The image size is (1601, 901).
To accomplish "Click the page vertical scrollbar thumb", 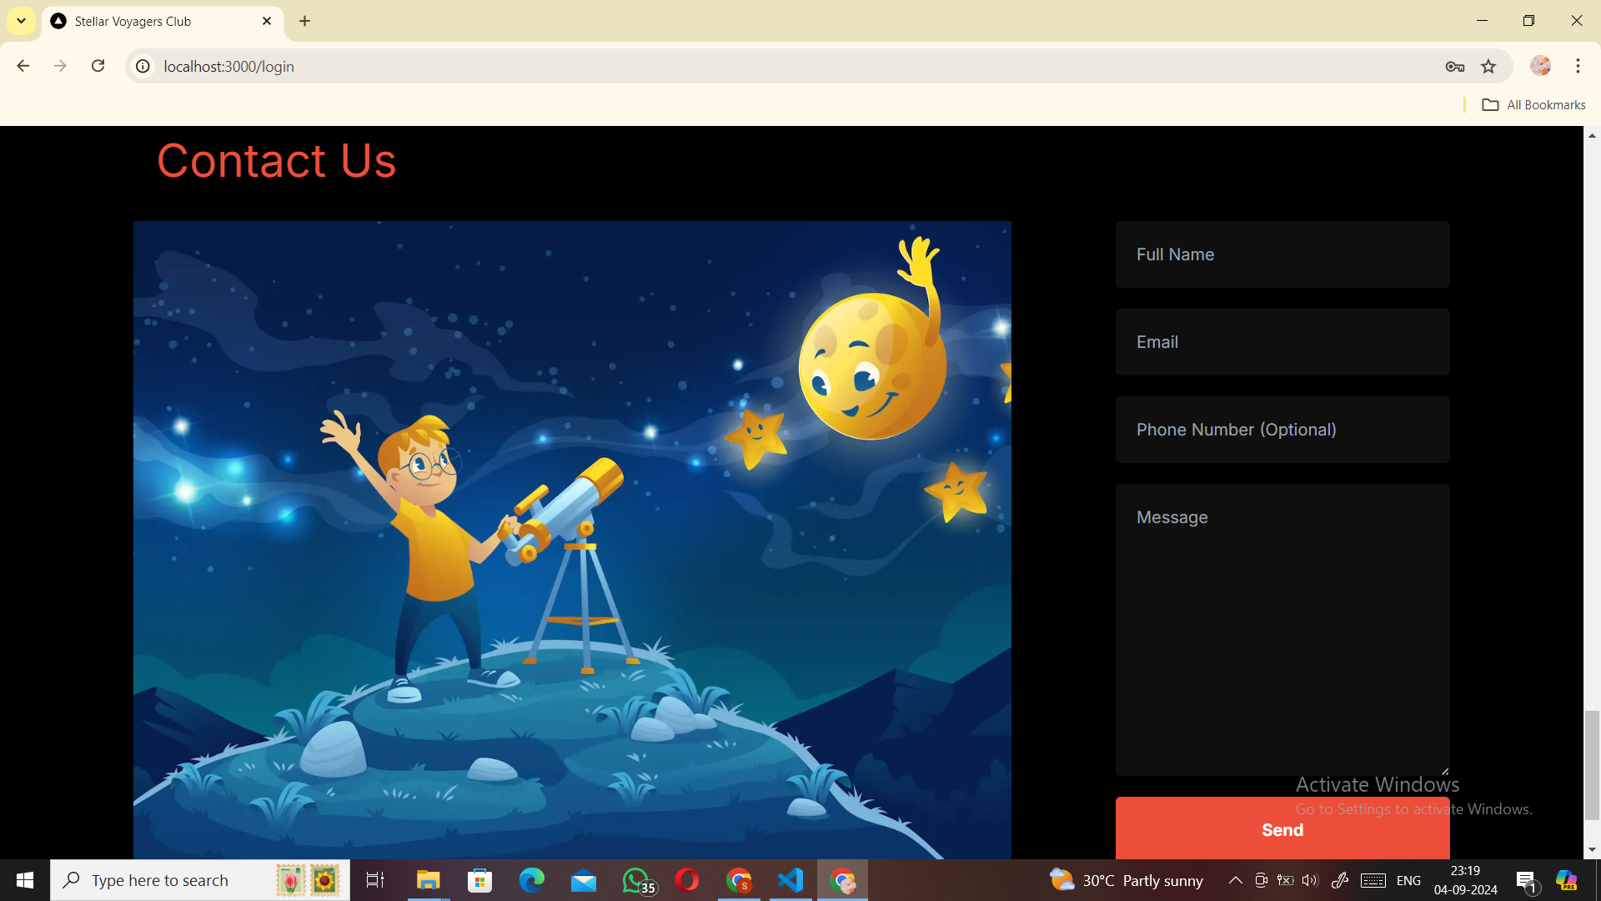I will tap(1592, 765).
